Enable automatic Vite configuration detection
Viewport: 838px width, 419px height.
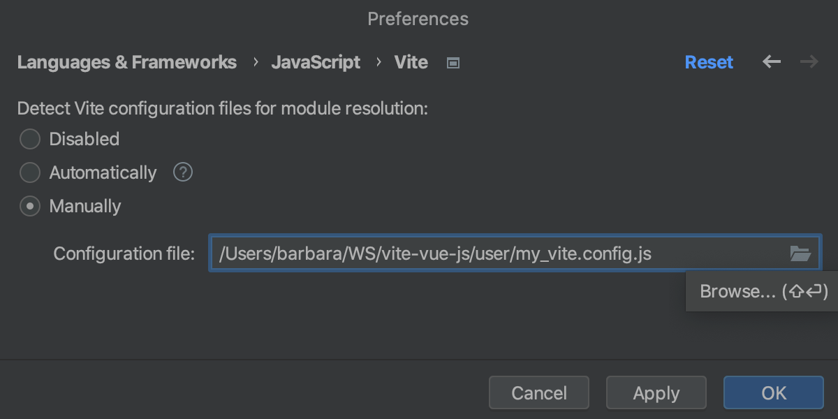pyautogui.click(x=29, y=172)
